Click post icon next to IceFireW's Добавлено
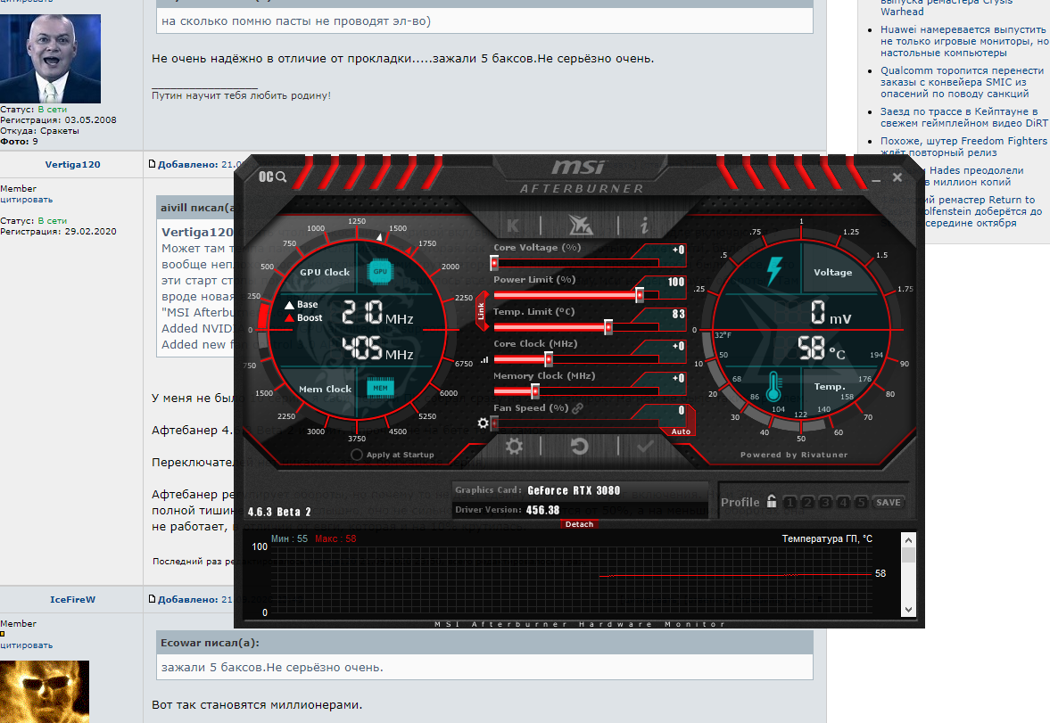This screenshot has width=1050, height=723. tap(152, 599)
